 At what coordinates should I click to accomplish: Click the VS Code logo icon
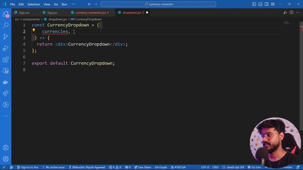4,4
